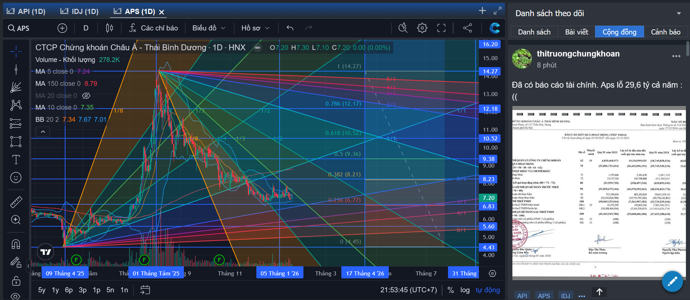Collapse the indicator legend list
690x300 pixels.
[x=43, y=132]
